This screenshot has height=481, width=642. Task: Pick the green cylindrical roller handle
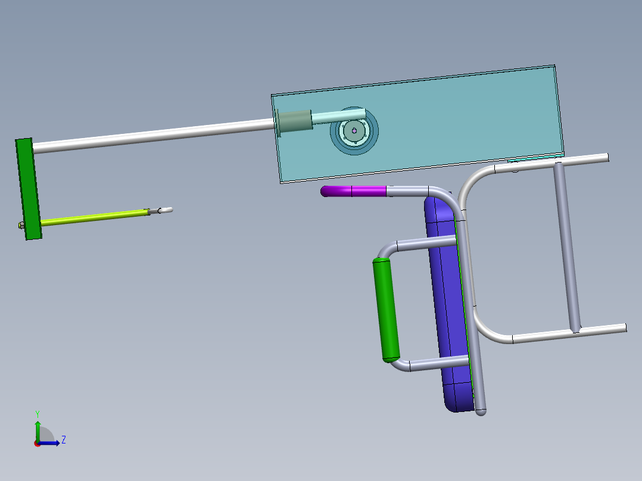click(x=386, y=310)
